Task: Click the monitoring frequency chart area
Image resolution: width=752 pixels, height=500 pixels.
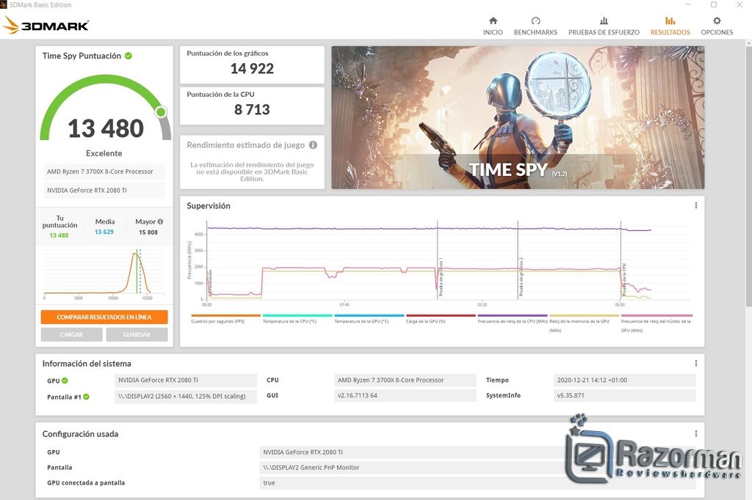Action: (x=448, y=261)
